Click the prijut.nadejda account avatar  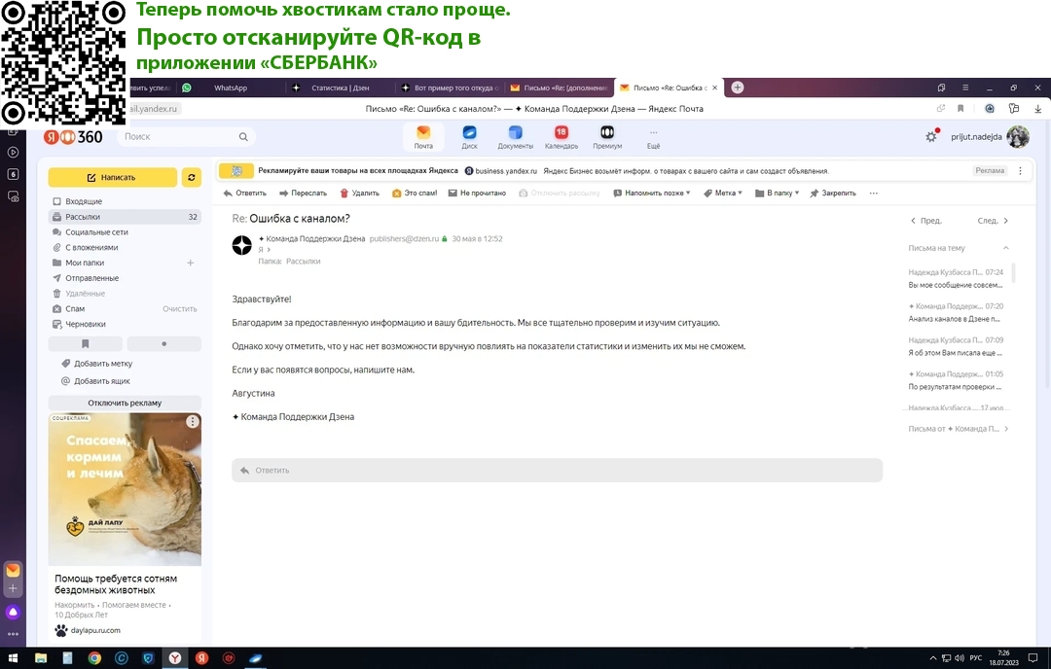(x=1018, y=136)
